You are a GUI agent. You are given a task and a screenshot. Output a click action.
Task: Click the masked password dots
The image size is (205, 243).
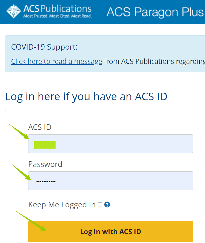pyautogui.click(x=46, y=181)
